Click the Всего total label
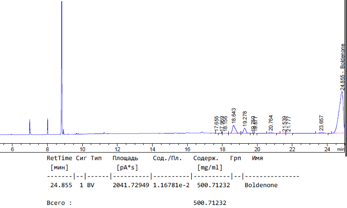The height and width of the screenshot is (208, 347). [59, 203]
